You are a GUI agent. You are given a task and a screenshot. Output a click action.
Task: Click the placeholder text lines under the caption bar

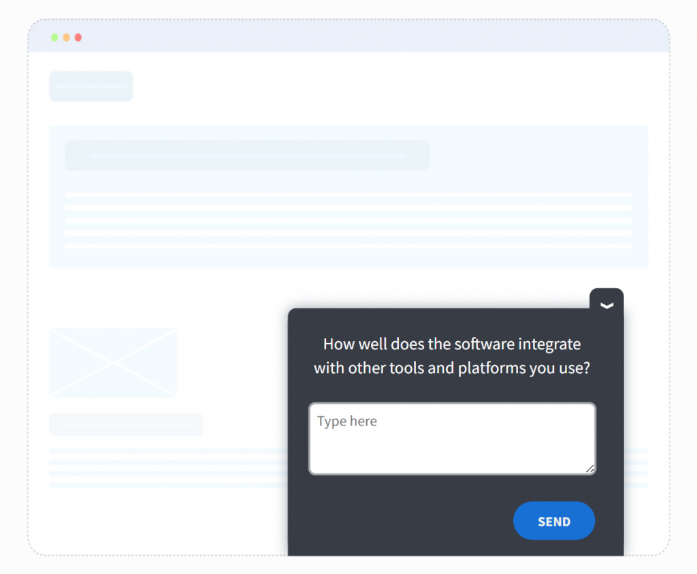169,468
